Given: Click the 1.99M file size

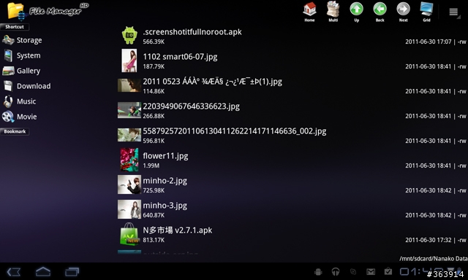Looking at the screenshot, I should 151,166.
